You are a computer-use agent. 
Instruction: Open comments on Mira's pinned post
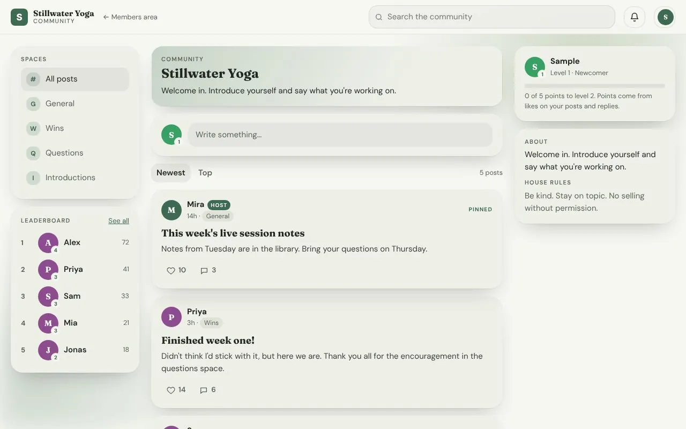208,270
